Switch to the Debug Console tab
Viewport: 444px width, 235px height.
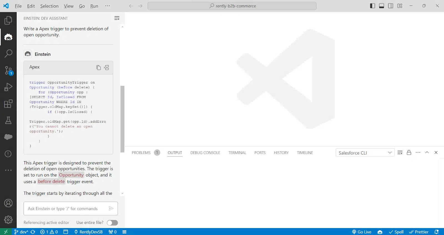[205, 153]
